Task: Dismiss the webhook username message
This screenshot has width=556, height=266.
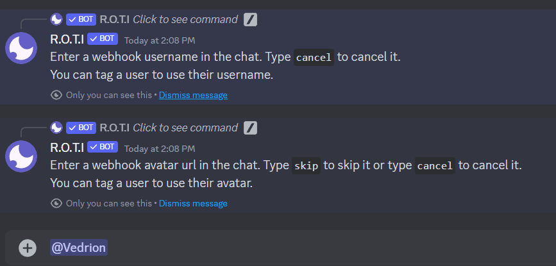Action: point(193,96)
